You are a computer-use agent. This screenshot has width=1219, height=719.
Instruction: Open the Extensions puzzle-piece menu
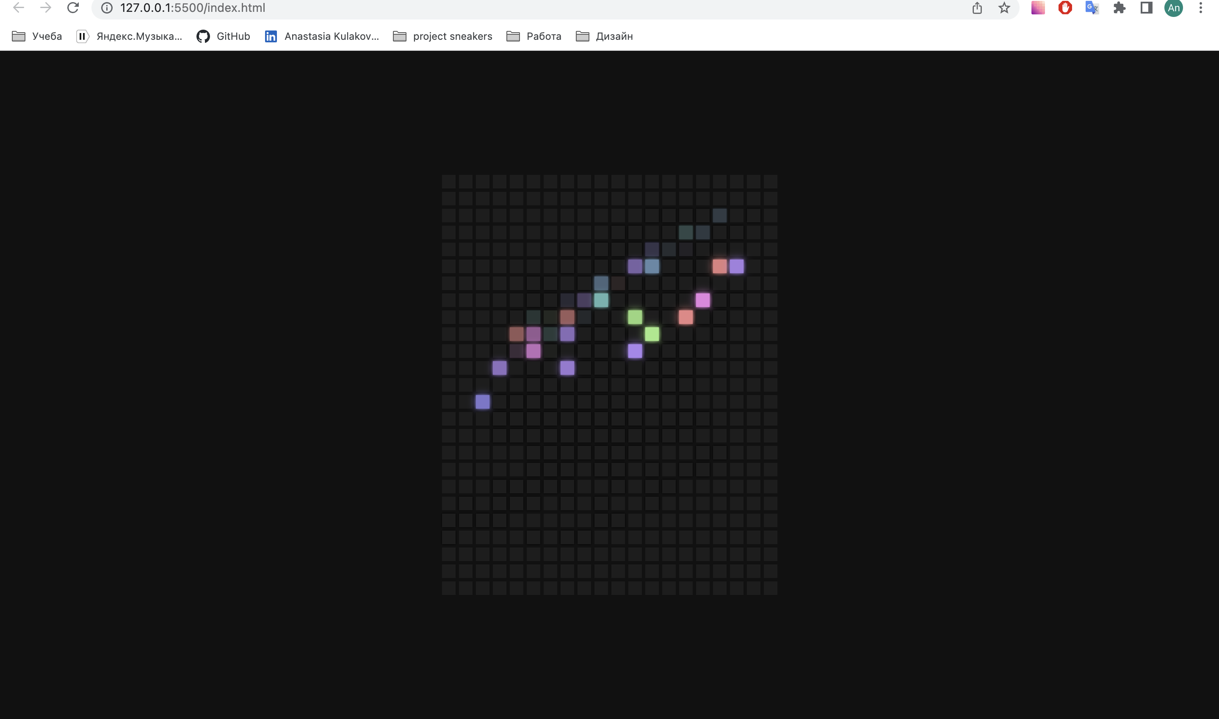(1119, 8)
